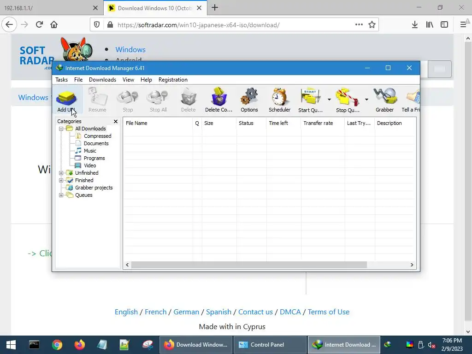Open Firefox page actions three-dots icon
472x354 pixels.
coord(359,25)
